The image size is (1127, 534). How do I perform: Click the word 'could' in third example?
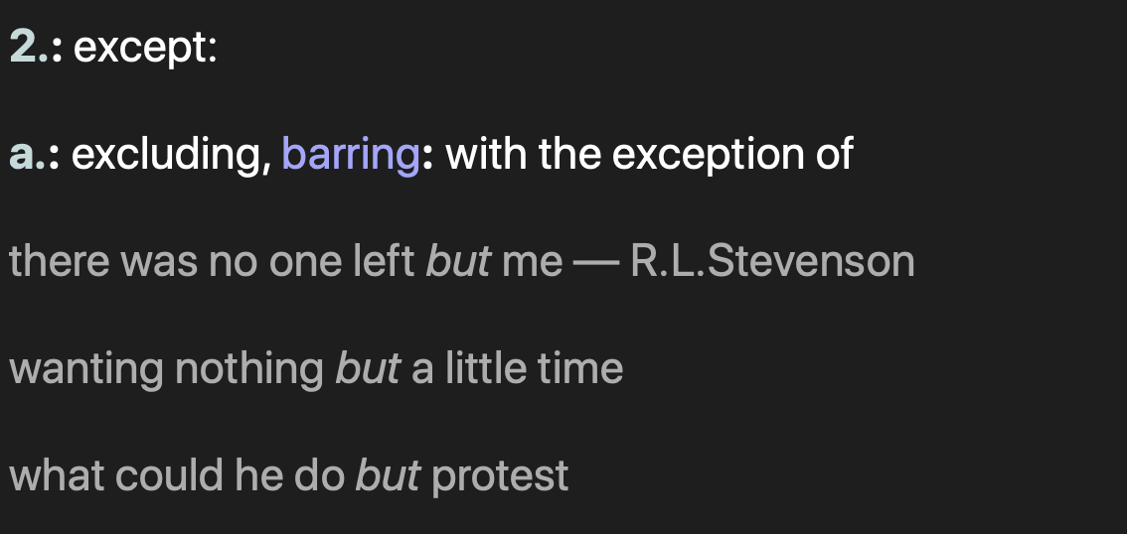[169, 475]
